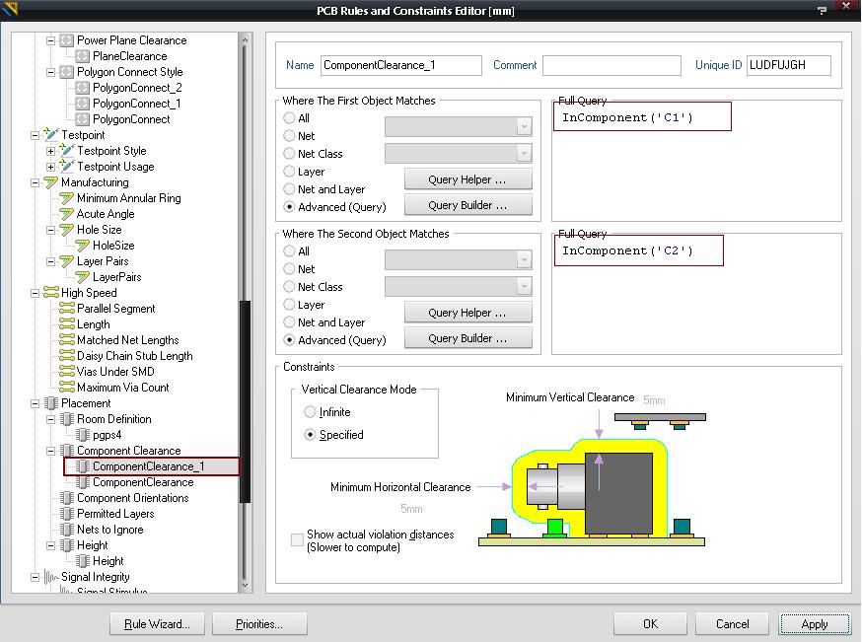Click the Minimum Annular Ring icon
Screen dimensions: 862x642
[x=66, y=198]
